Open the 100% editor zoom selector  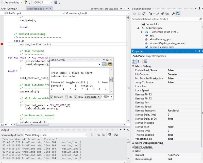[5, 124]
